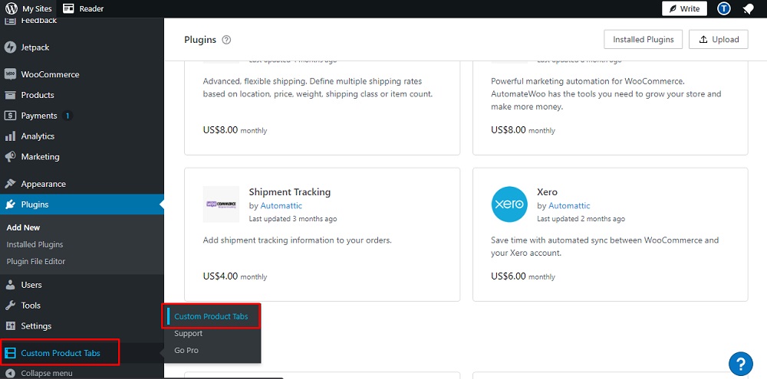The height and width of the screenshot is (379, 767).
Task: Click the Upload button
Action: pos(719,40)
